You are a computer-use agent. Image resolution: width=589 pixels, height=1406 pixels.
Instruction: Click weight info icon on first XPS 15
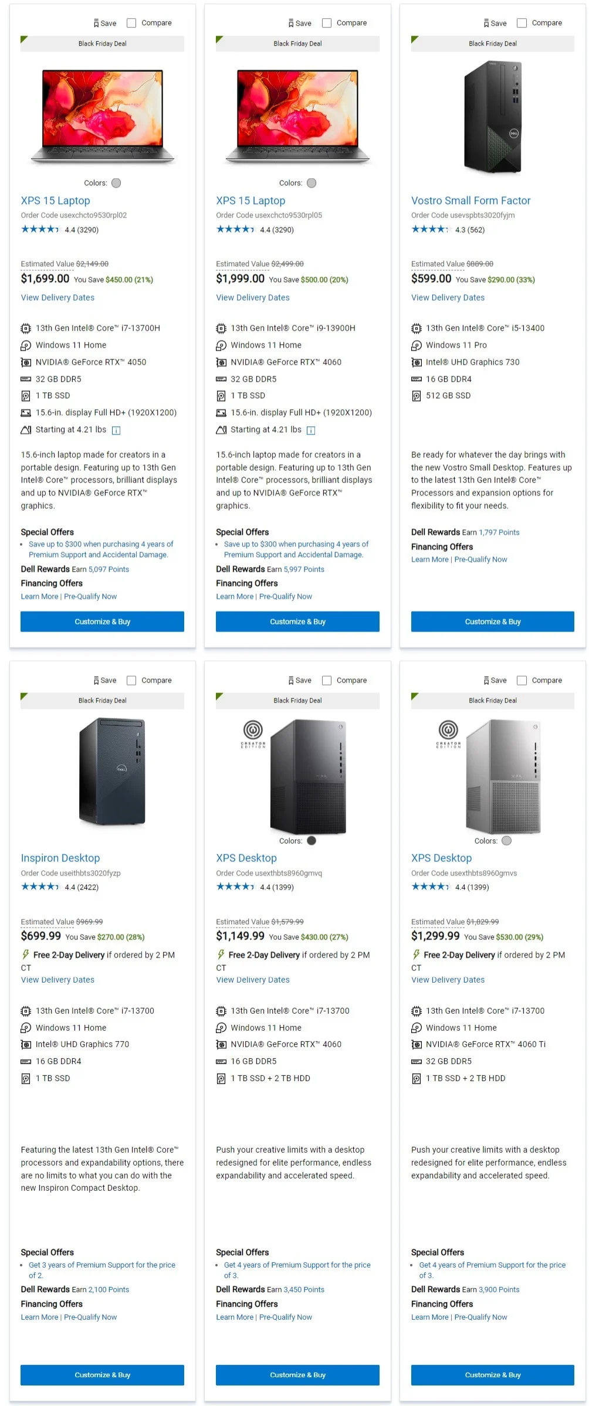click(x=116, y=431)
